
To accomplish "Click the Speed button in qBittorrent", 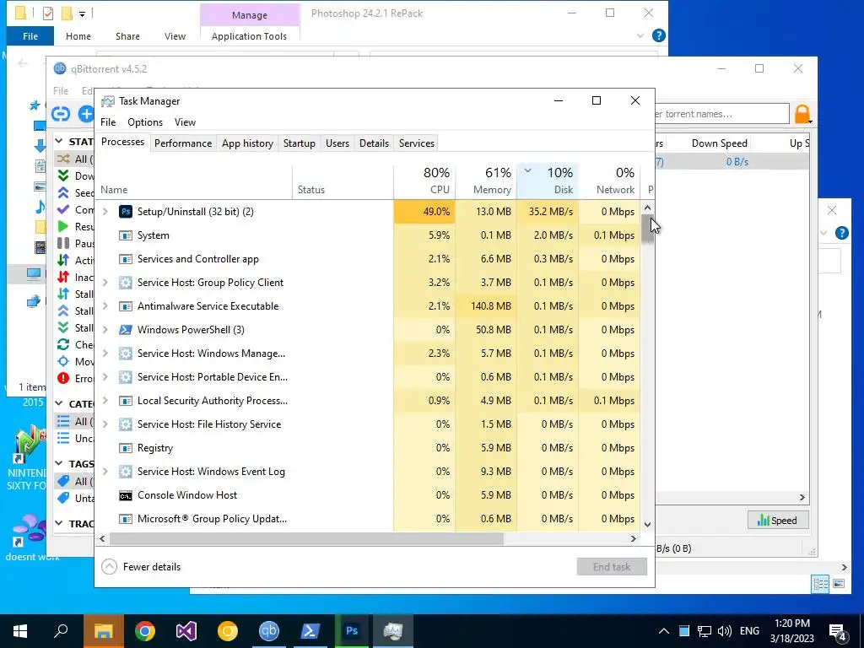I will coord(777,520).
